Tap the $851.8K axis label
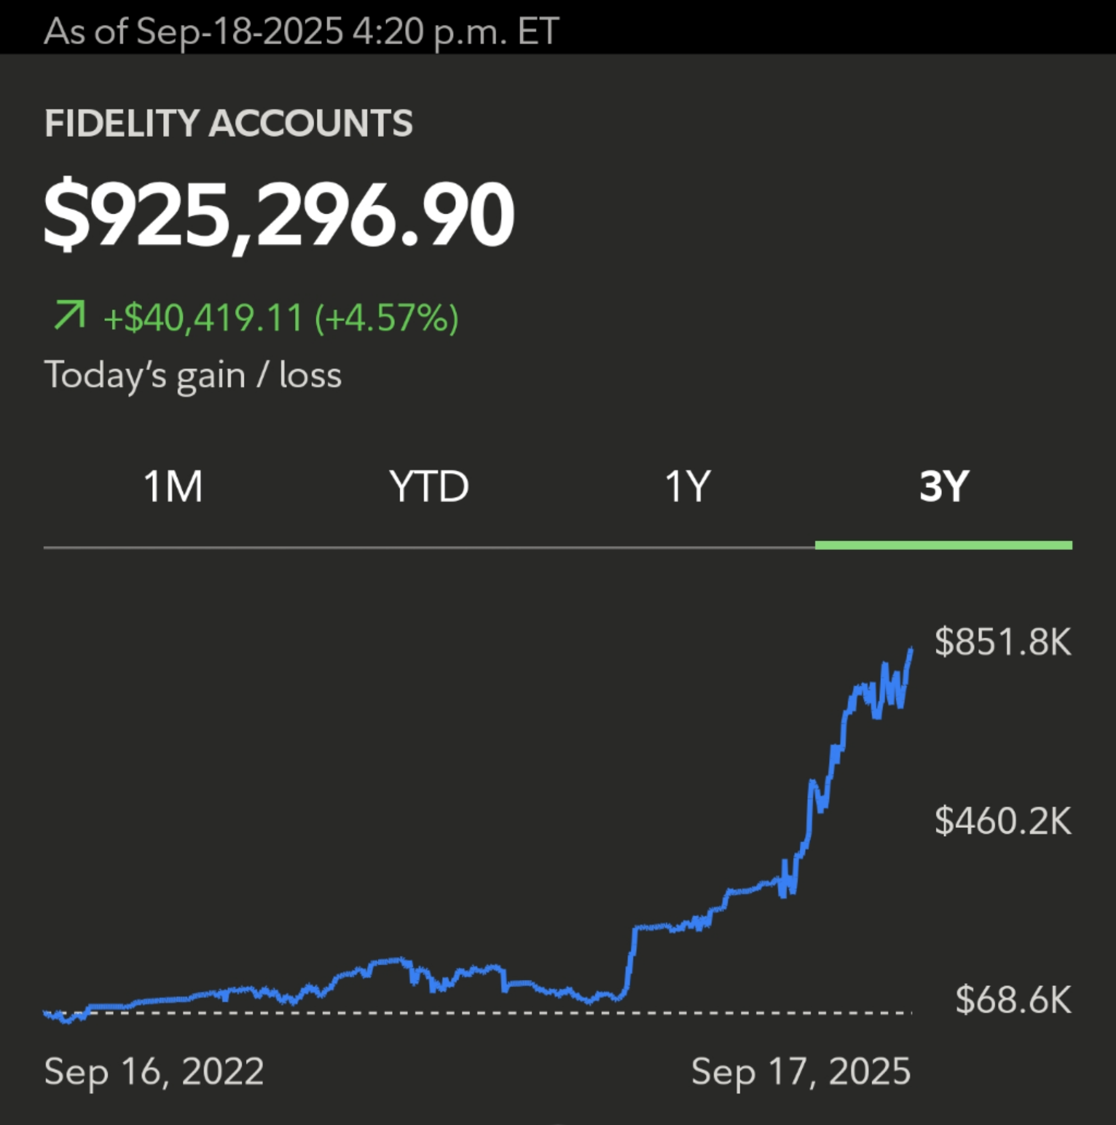 (x=1002, y=642)
